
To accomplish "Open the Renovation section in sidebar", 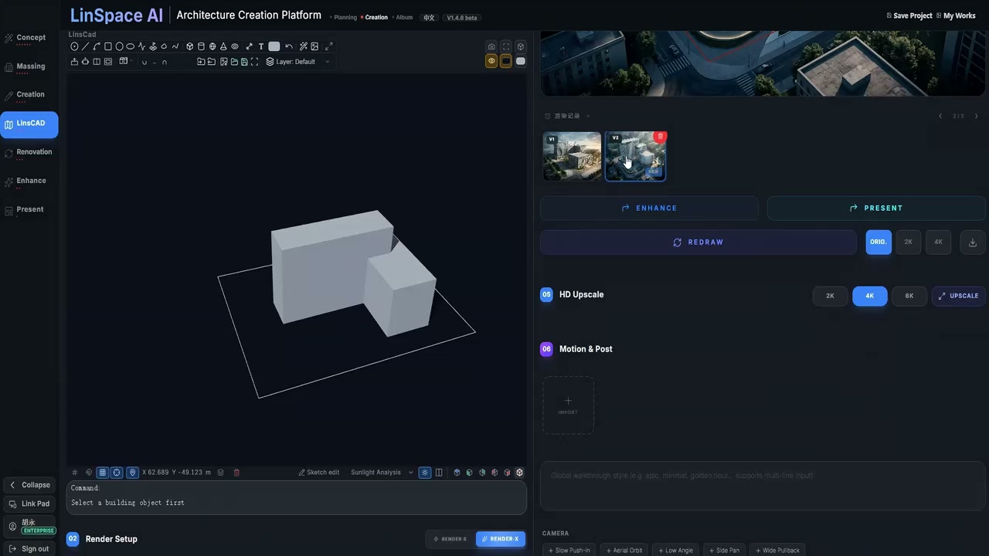I will click(29, 153).
